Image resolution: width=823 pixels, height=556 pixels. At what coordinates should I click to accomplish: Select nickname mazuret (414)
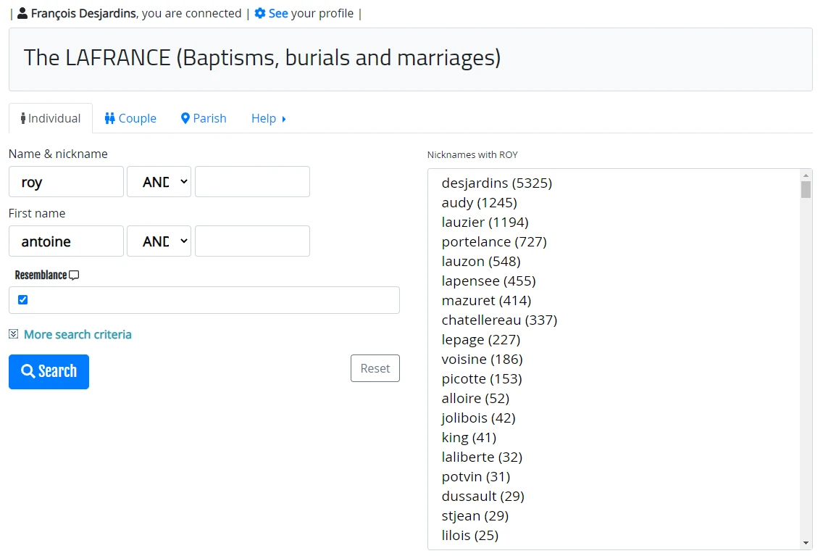486,300
